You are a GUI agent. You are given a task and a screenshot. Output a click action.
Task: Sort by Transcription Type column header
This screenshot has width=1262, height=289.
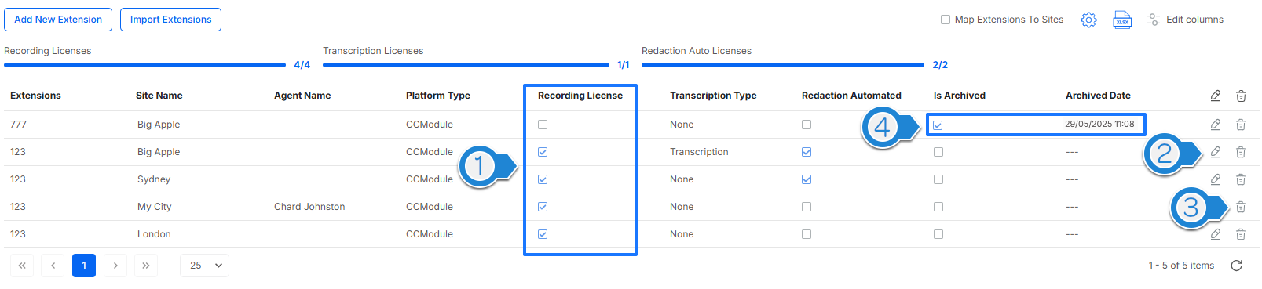[713, 96]
